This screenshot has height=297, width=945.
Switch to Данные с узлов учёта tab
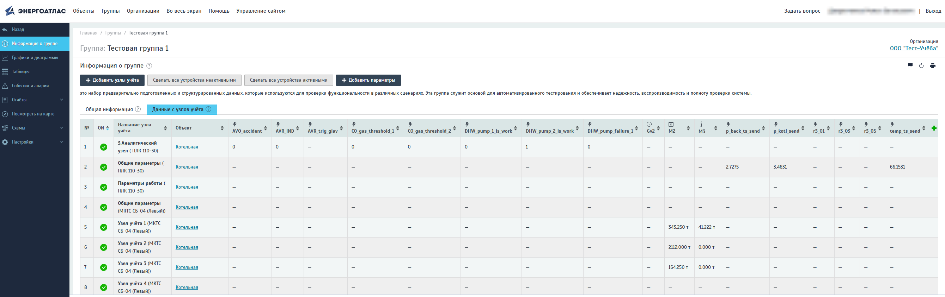pos(182,109)
